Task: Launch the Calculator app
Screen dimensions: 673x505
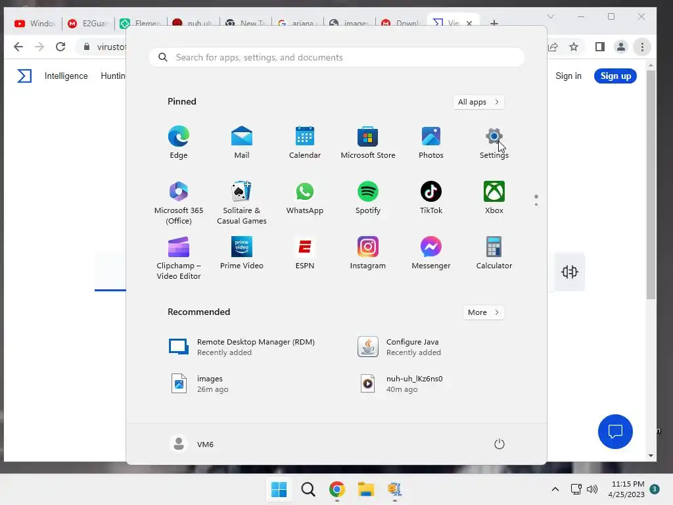Action: tap(494, 253)
